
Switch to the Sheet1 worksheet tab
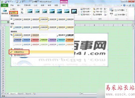pos(13,94)
